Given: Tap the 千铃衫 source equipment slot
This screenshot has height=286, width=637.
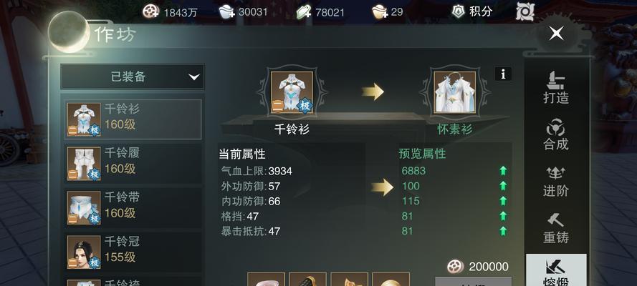Looking at the screenshot, I should (292, 92).
